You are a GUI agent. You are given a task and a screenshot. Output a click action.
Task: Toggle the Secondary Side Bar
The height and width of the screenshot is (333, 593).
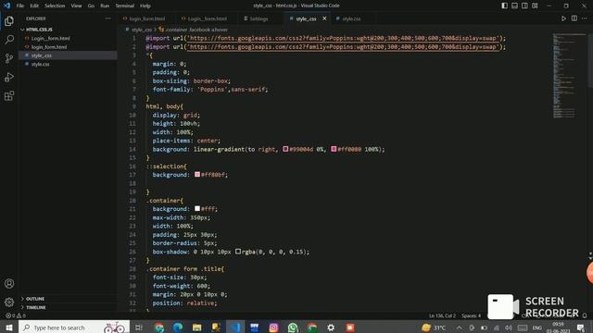[x=524, y=6]
